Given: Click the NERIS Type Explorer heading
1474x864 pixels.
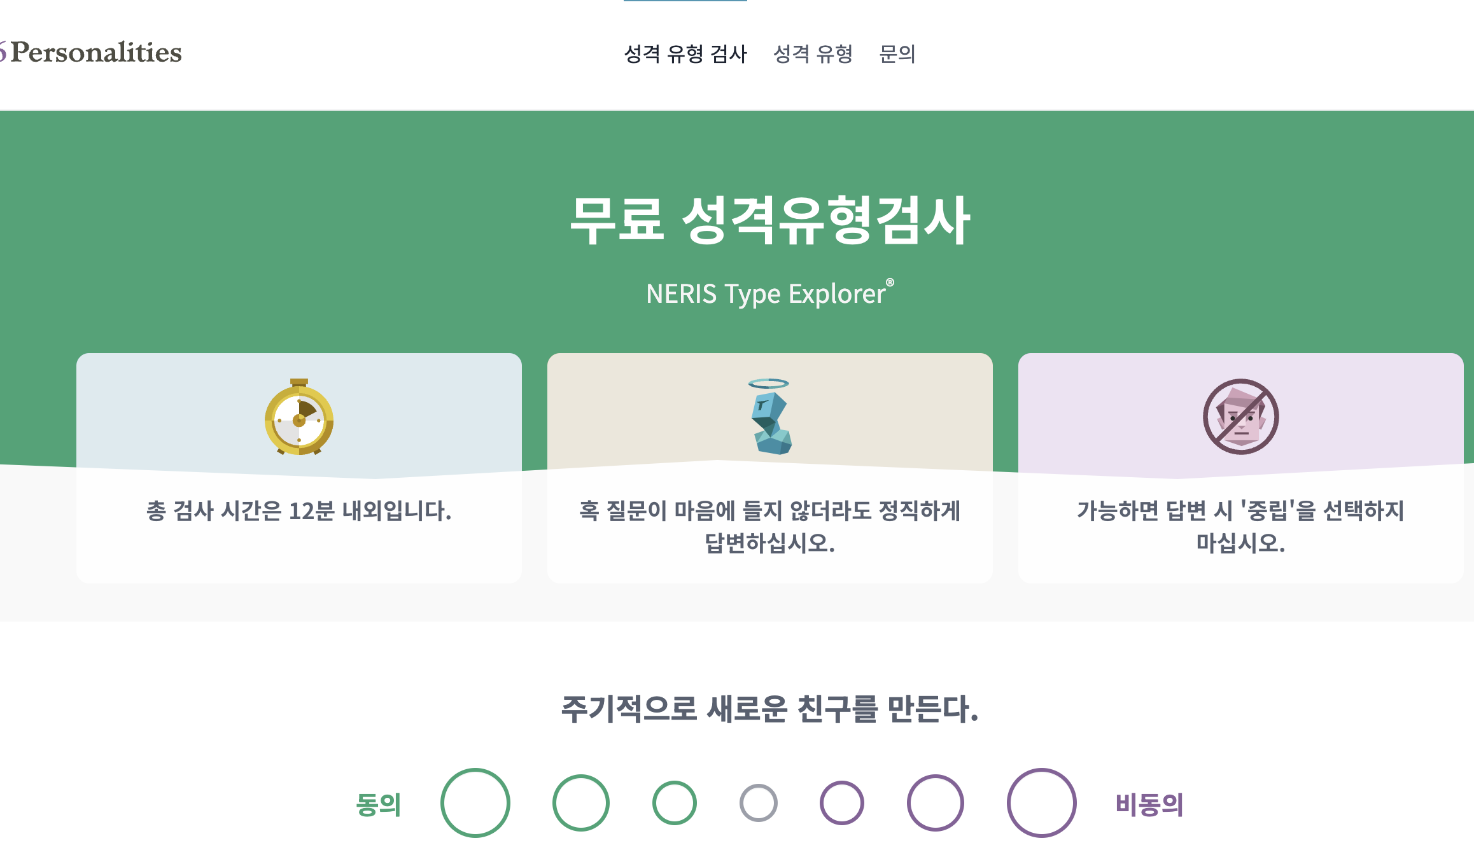Looking at the screenshot, I should (768, 294).
